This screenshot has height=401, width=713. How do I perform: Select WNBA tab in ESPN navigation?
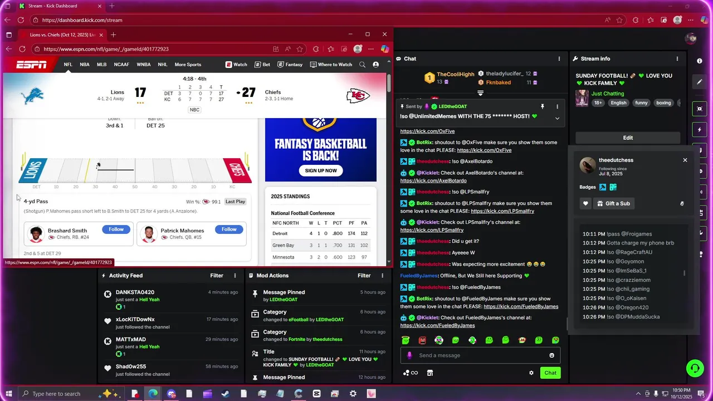click(144, 65)
